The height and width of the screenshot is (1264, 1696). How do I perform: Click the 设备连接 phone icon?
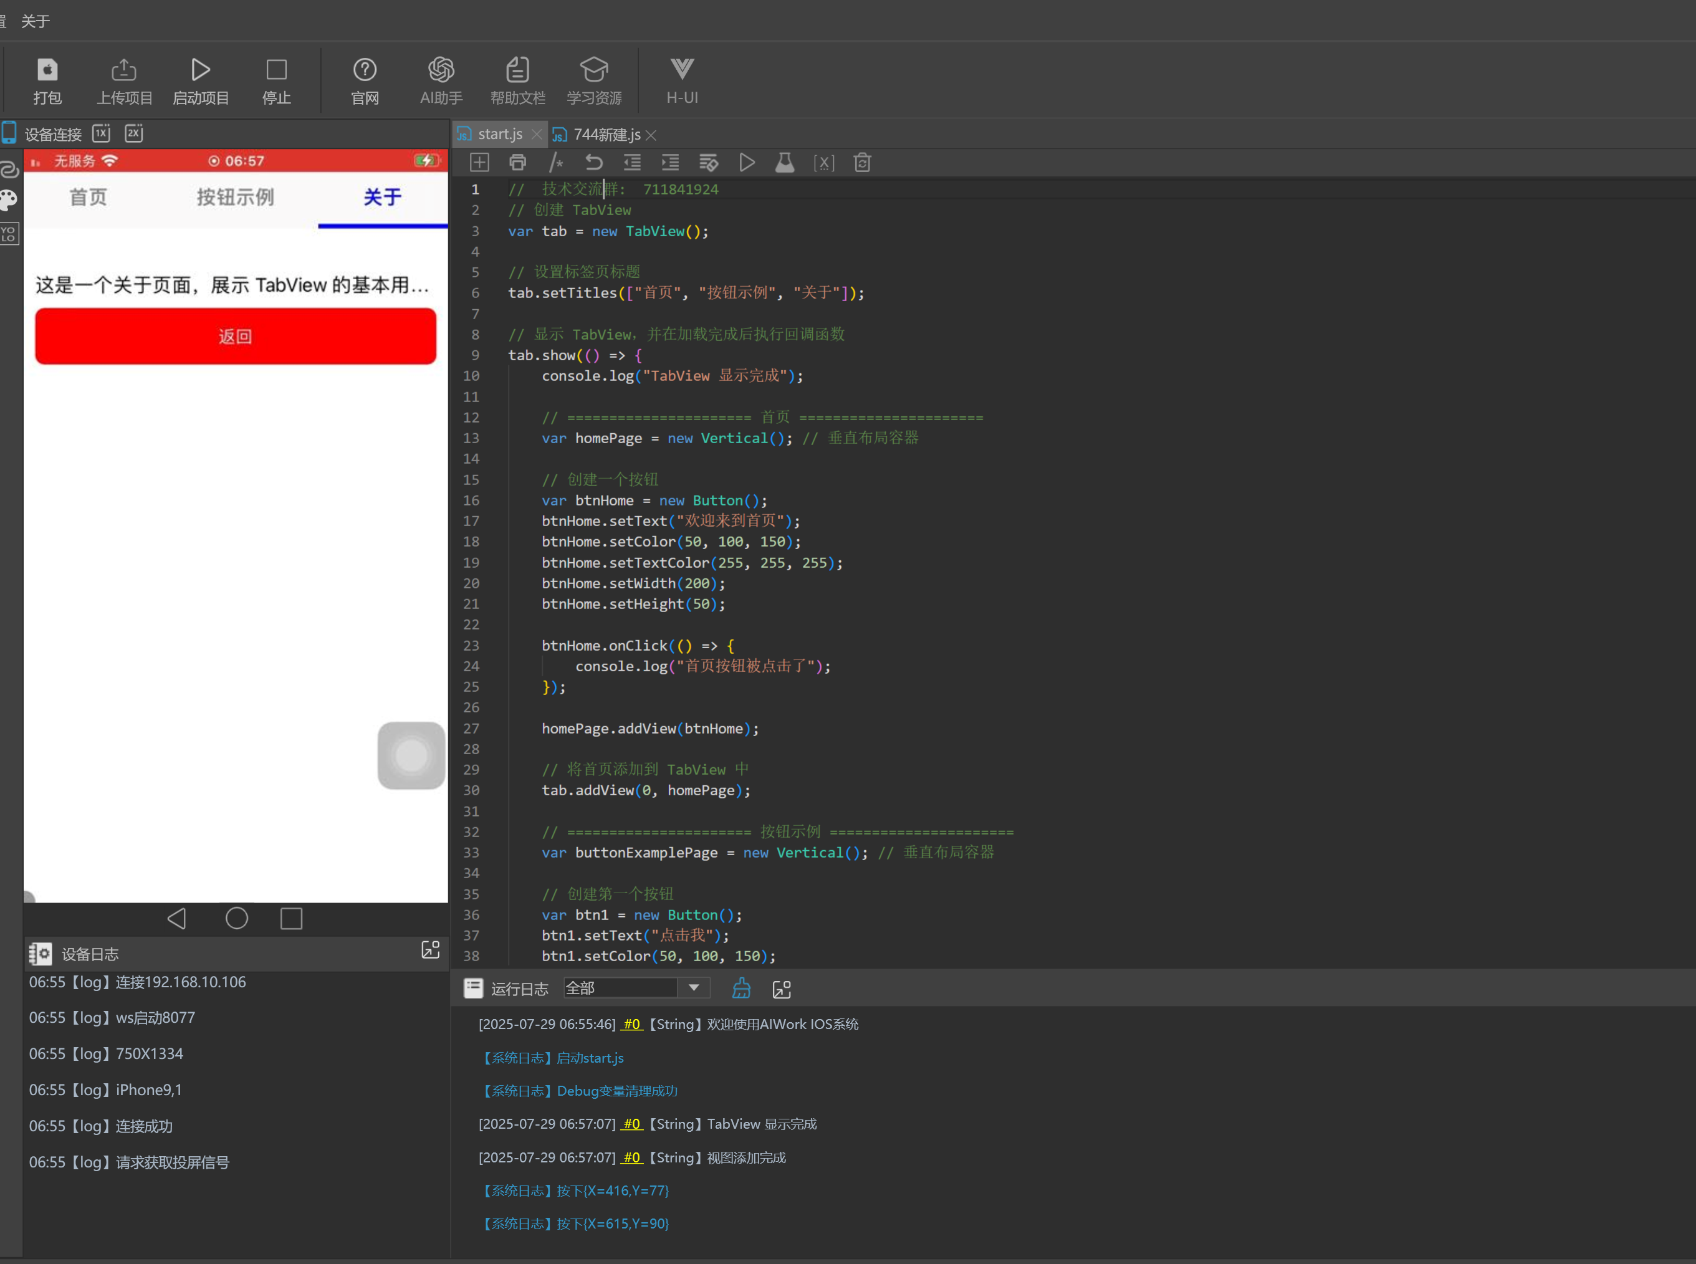pyautogui.click(x=9, y=133)
